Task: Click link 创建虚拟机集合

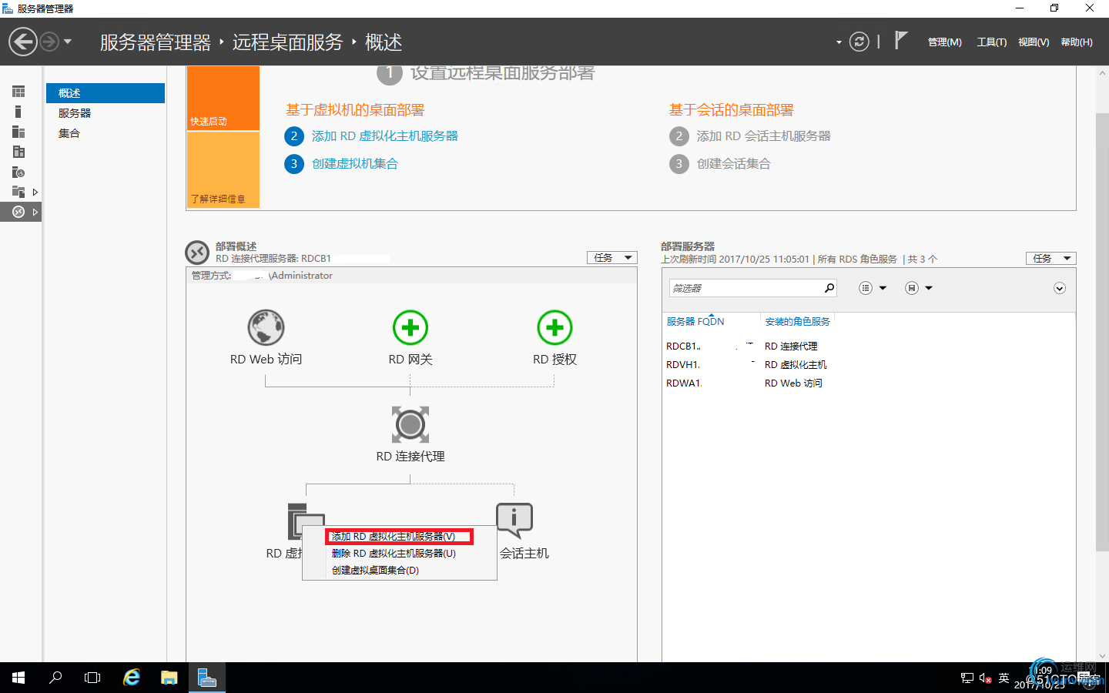Action: 354,164
